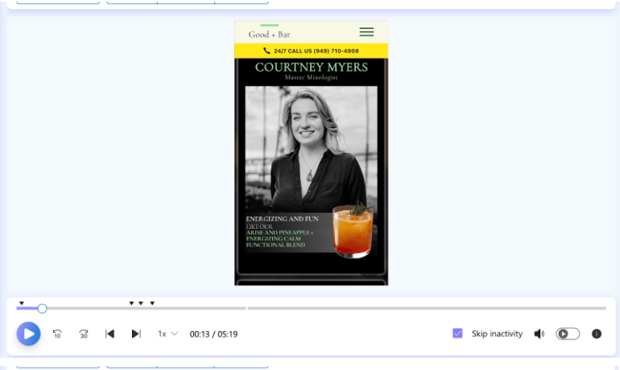
Task: Open the 1x playback speed dropdown
Action: [167, 334]
